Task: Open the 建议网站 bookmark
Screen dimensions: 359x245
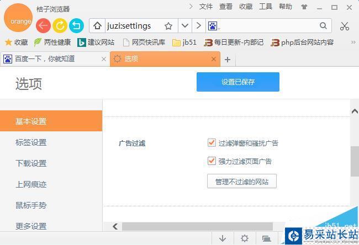Action: click(x=96, y=42)
